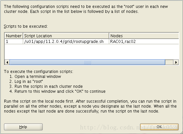Click the "Run the scripts in each cluster node" step
The image size is (183, 134).
click(49, 86)
